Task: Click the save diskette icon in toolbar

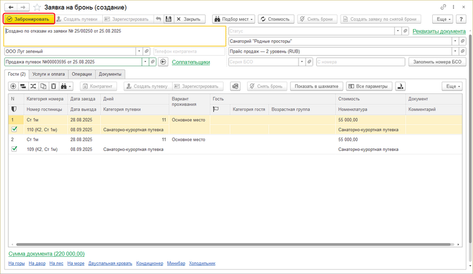Action: click(169, 19)
